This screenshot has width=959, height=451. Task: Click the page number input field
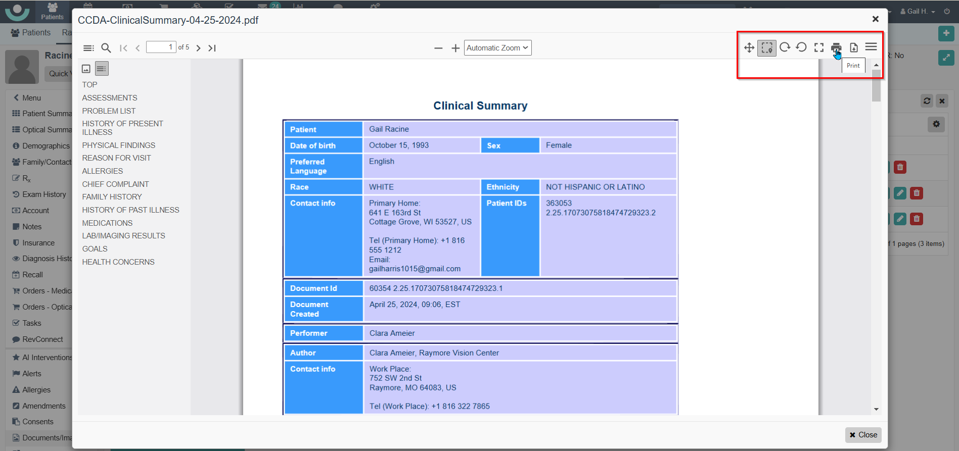click(161, 47)
